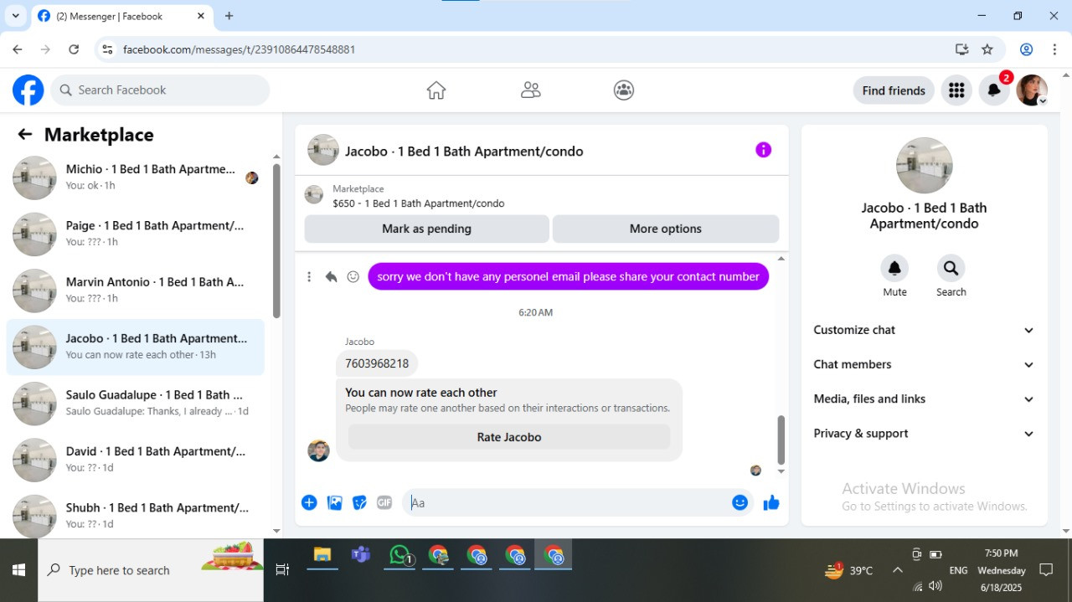1072x602 pixels.
Task: Reply to the purple message arrow icon
Action: [x=331, y=276]
